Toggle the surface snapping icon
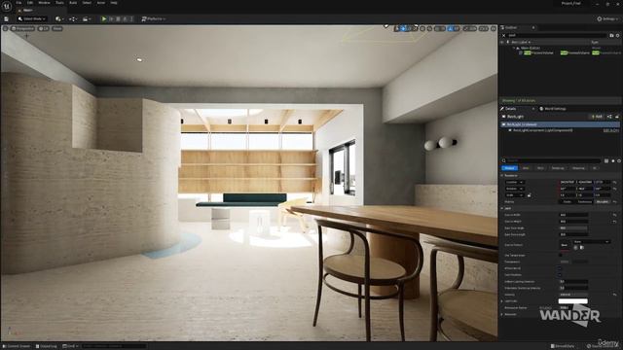 [429, 28]
